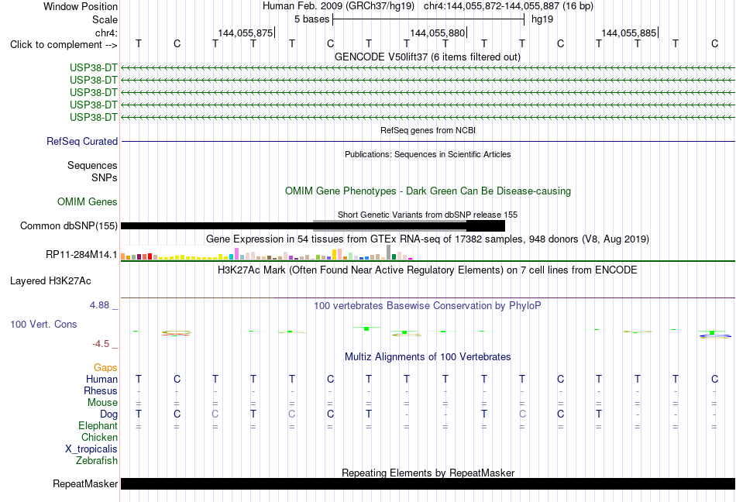Image resolution: width=736 pixels, height=502 pixels.
Task: Click 'Human Feb. 2009 (GRCh37/hg19)' assembly text
Action: click(339, 6)
